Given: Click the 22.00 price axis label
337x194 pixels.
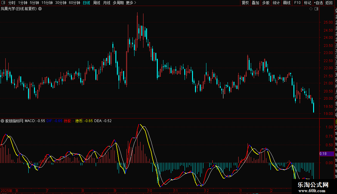Looking at the screenshot, I should 328,68.
